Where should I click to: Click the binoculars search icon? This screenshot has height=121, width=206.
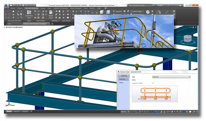tap(153, 5)
